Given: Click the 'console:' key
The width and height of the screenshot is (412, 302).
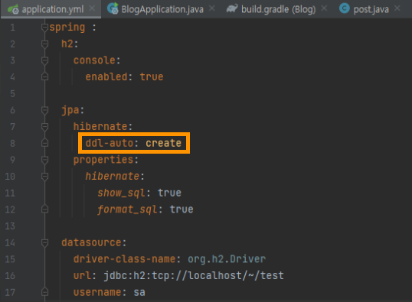Looking at the screenshot, I should click(x=97, y=60).
